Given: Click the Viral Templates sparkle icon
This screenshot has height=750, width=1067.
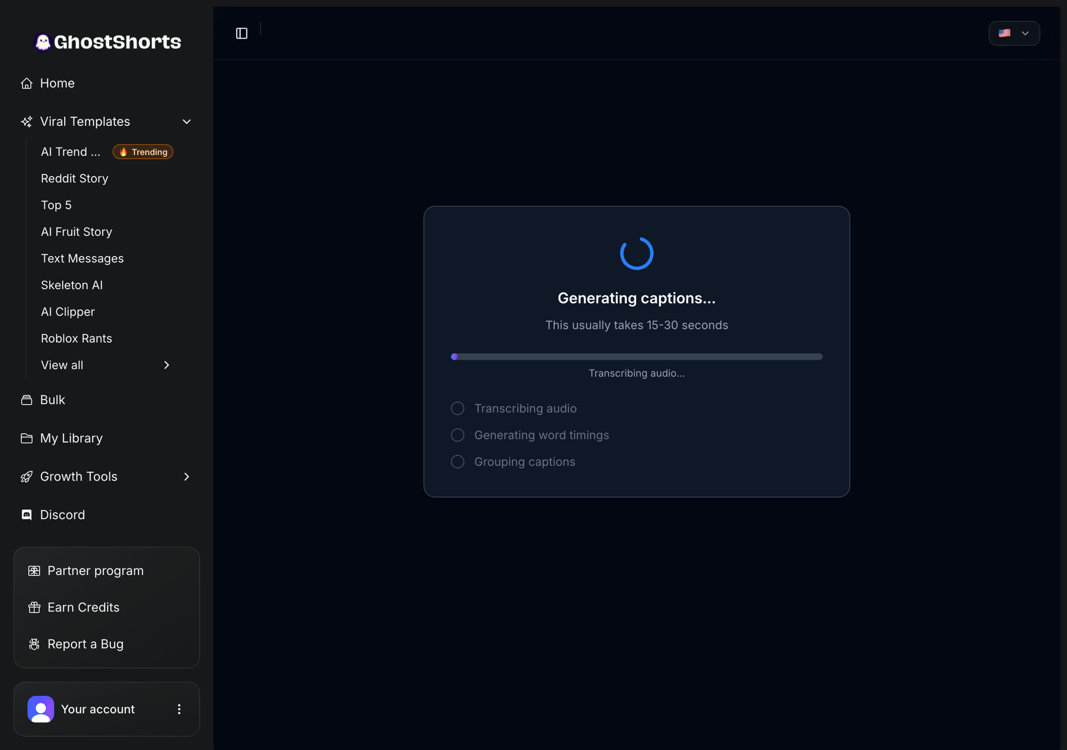Looking at the screenshot, I should tap(27, 122).
